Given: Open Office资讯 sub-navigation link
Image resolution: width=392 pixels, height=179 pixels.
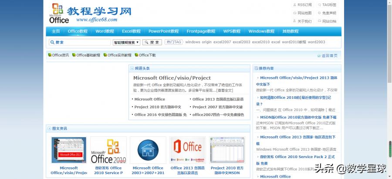Looking at the screenshot, I should pyautogui.click(x=60, y=55).
